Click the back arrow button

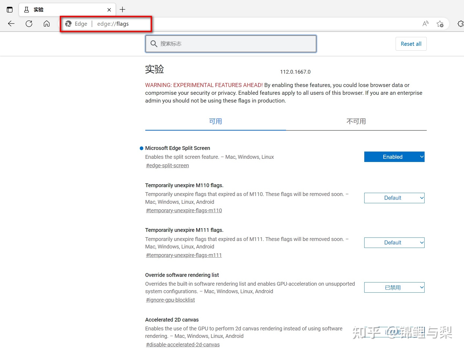(x=11, y=24)
